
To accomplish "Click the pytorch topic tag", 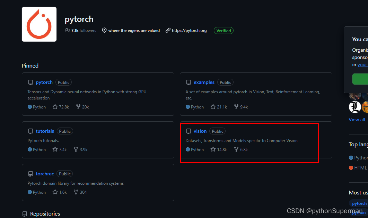I will pos(359,203).
